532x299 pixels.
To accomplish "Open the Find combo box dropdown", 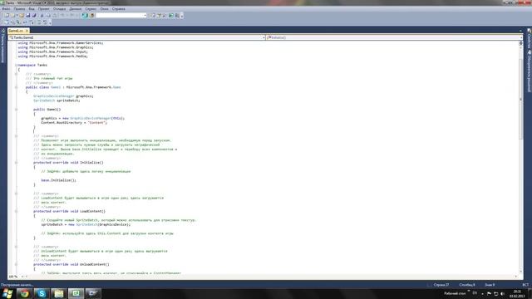I will pos(145,15).
